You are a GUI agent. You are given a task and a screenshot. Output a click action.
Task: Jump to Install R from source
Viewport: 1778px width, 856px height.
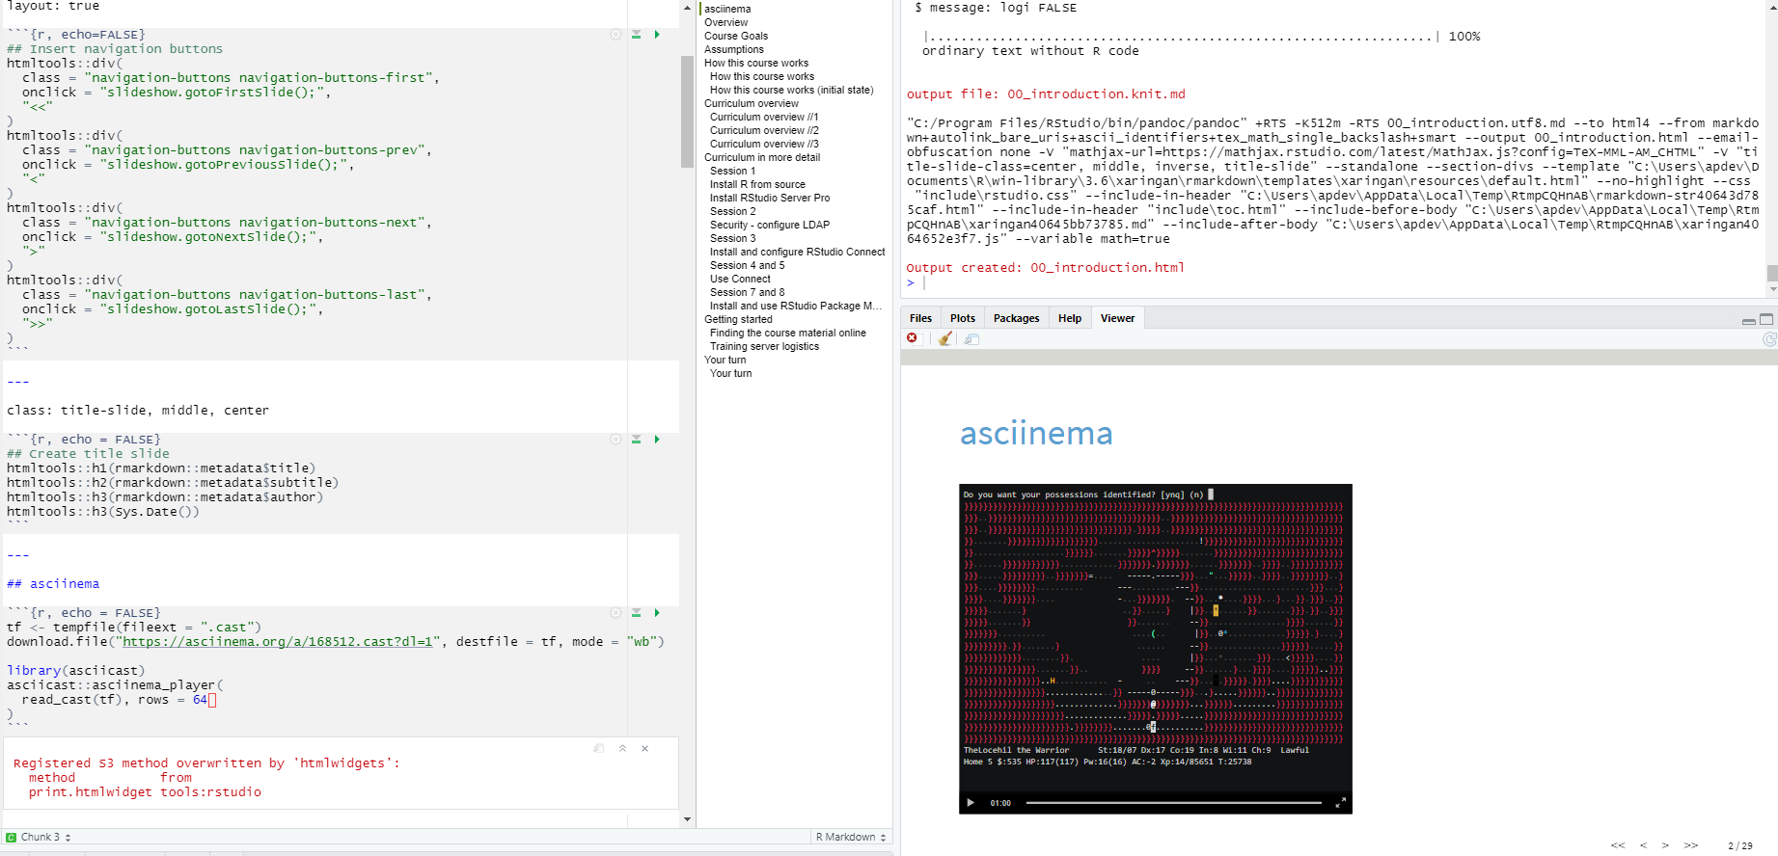[x=757, y=184]
